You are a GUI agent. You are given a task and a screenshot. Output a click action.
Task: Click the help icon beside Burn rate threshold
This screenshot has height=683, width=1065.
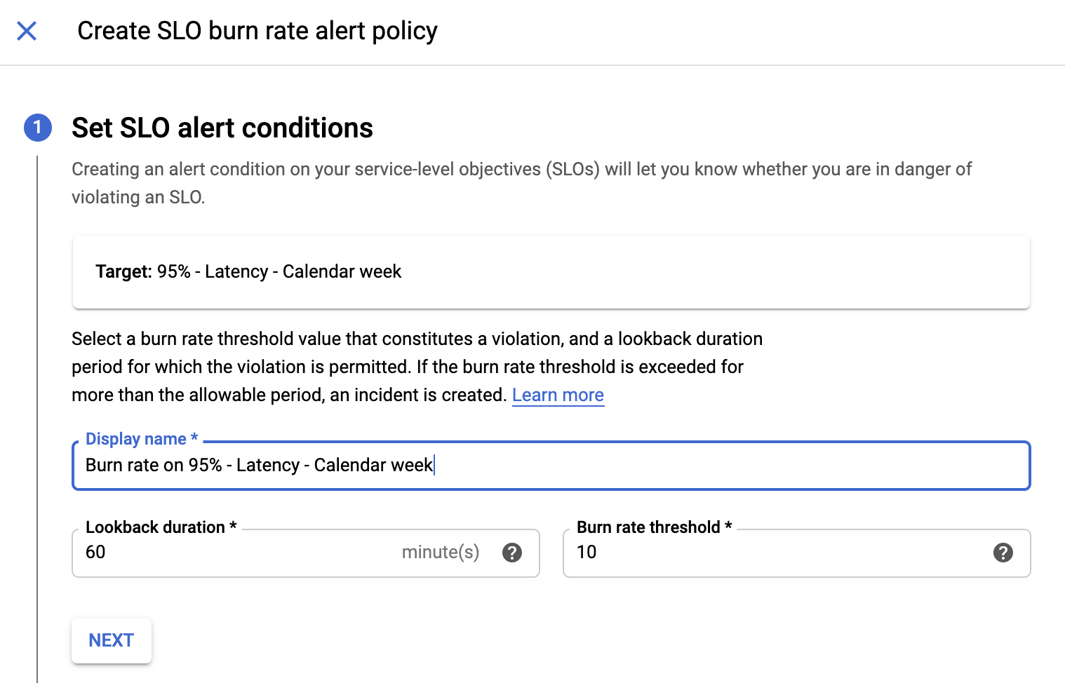coord(1003,553)
